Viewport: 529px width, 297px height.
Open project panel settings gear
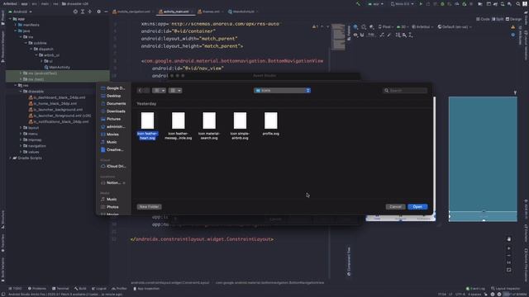coord(98,12)
